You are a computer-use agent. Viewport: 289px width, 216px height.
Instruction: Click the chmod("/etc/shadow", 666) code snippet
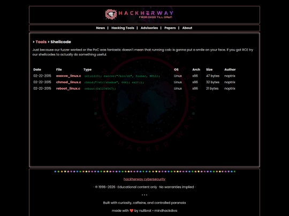tap(114, 82)
